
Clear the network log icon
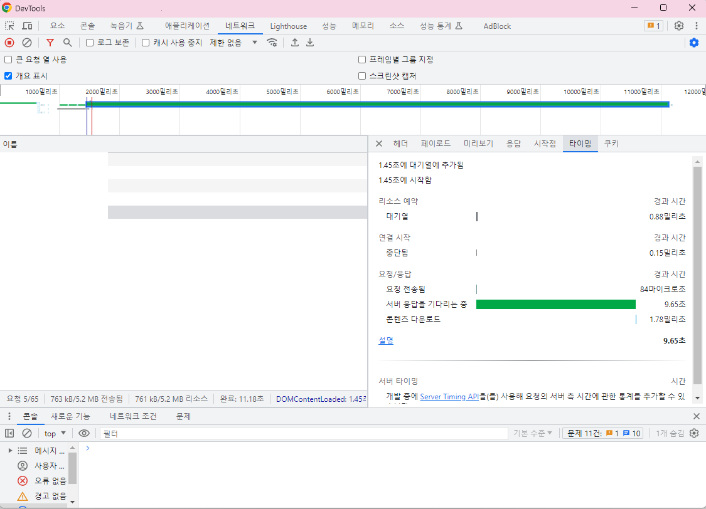27,43
